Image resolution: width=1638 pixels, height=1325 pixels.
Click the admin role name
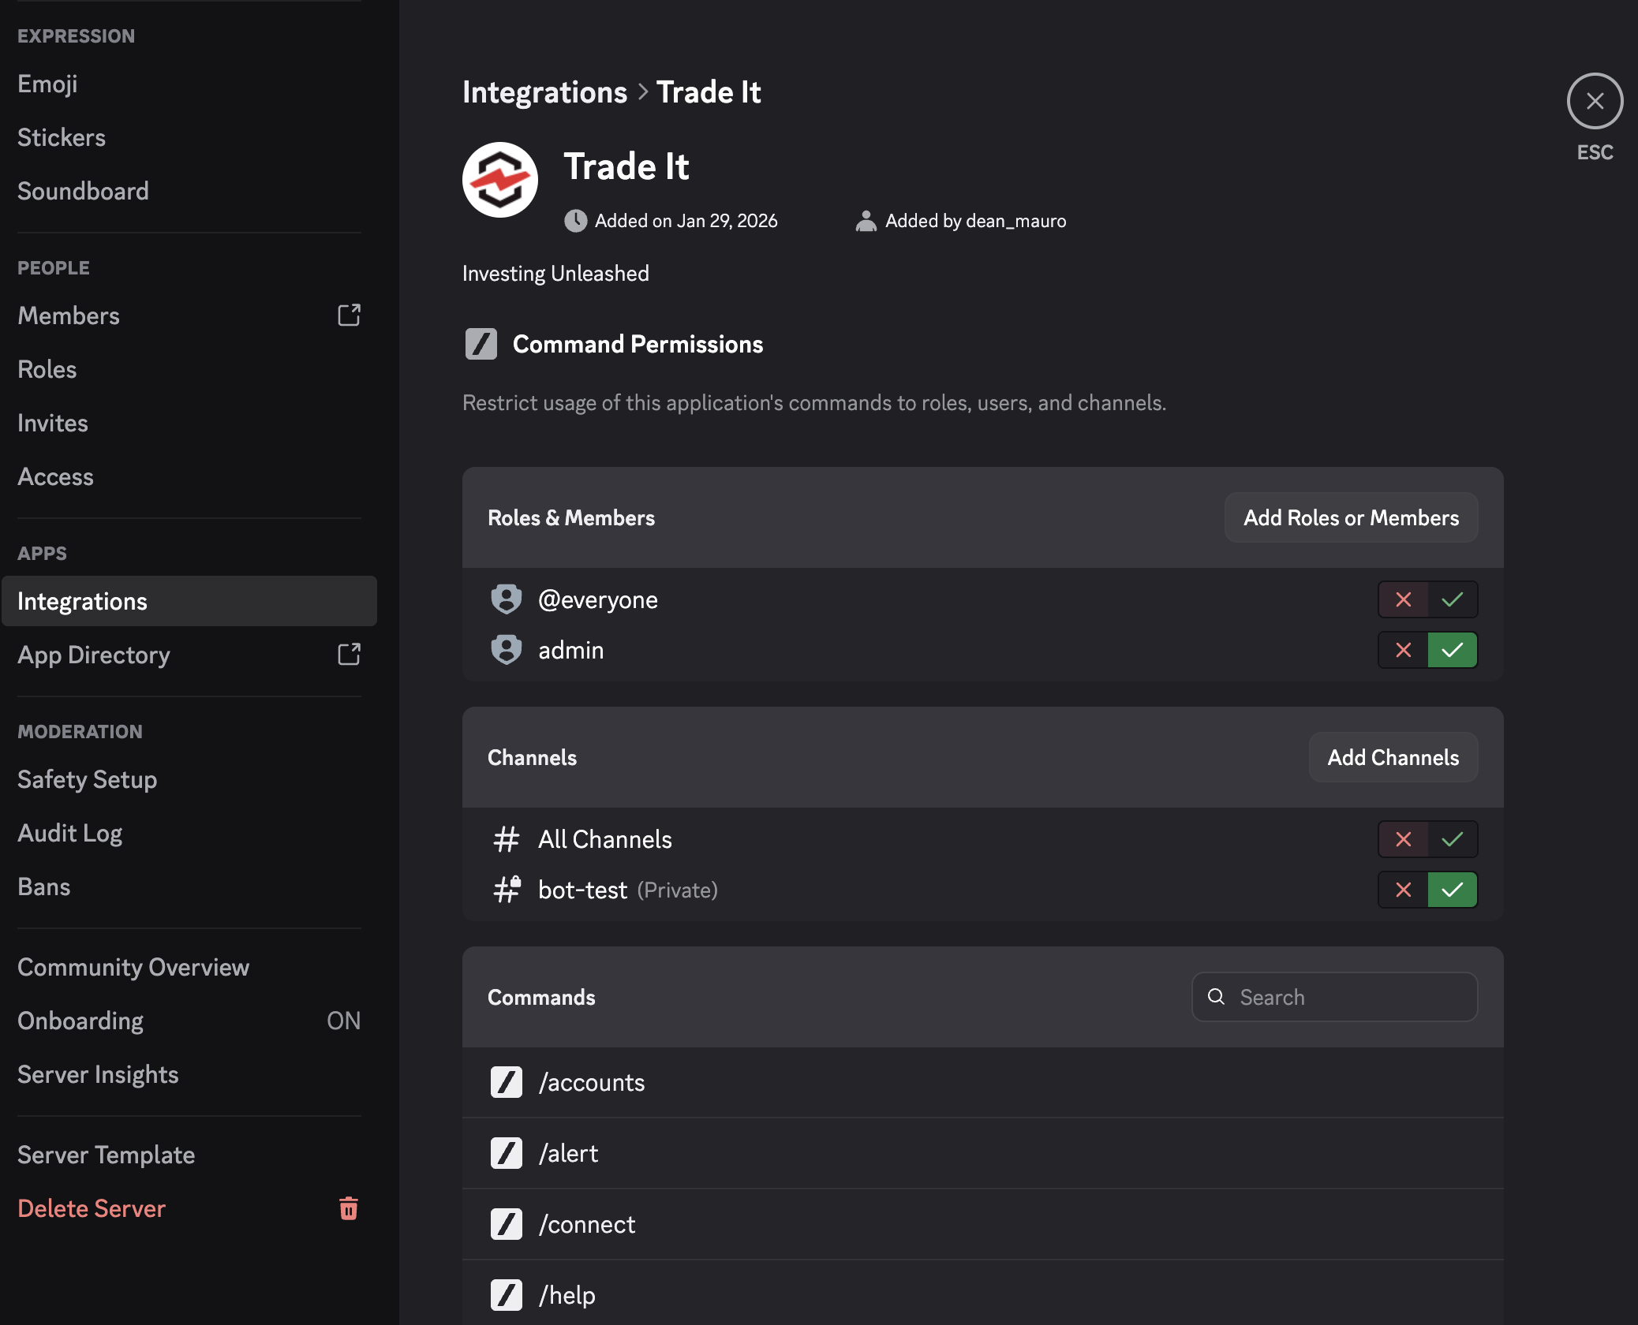coord(571,650)
